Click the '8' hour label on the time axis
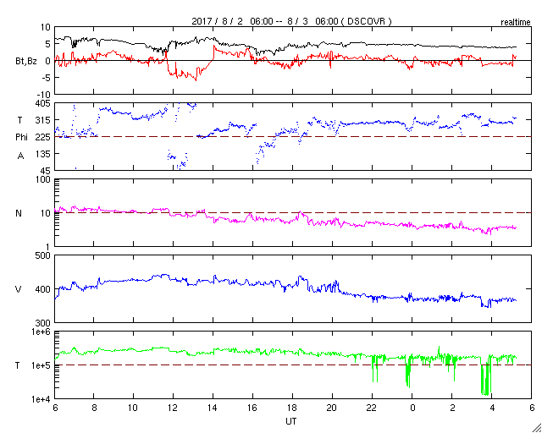The image size is (542, 433). coord(94,408)
